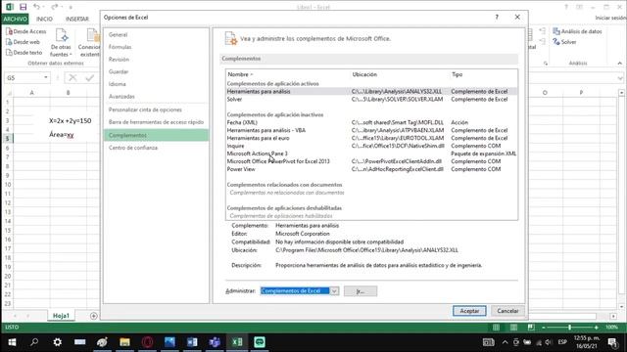Open Centro de confianza category
This screenshot has height=352, width=627.
pyautogui.click(x=156, y=148)
